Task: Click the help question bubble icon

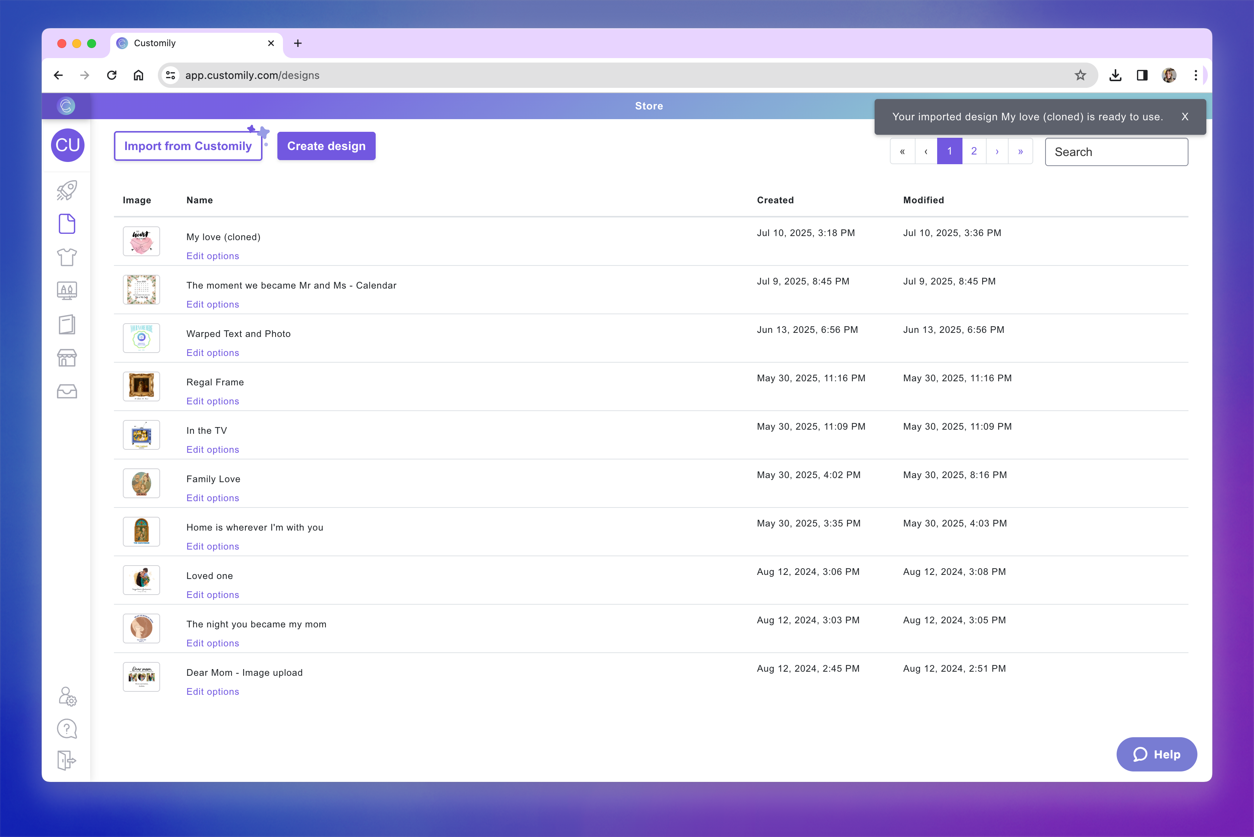Action: tap(67, 729)
